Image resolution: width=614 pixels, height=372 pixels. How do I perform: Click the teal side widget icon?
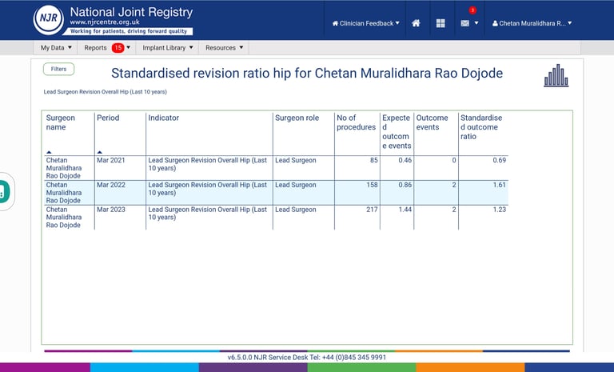(x=3, y=191)
